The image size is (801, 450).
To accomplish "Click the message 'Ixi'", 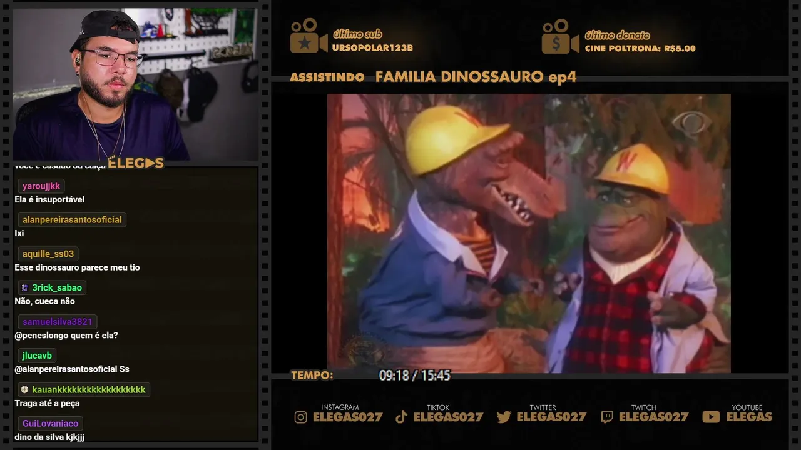I will tap(19, 233).
